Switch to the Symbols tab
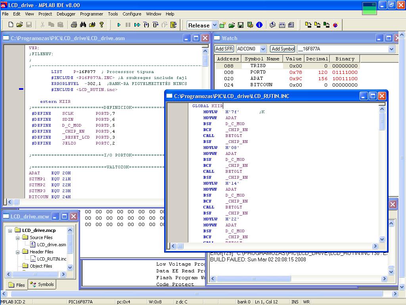This screenshot has width=406, height=305. pyautogui.click(x=42, y=284)
